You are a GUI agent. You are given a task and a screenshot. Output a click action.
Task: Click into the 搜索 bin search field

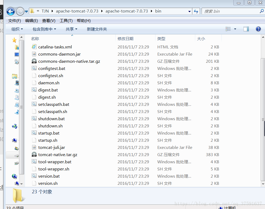(231, 11)
